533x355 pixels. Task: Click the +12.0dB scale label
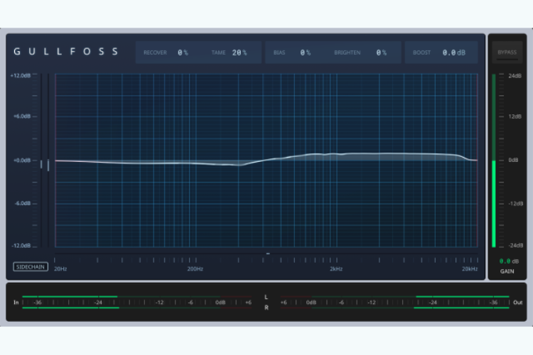[x=21, y=75]
